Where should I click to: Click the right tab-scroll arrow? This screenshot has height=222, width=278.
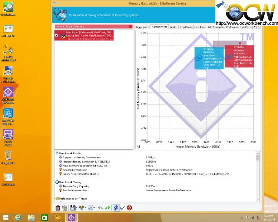click(258, 27)
